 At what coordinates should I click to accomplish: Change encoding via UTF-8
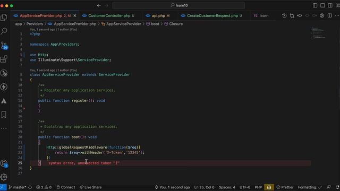pos(245,187)
